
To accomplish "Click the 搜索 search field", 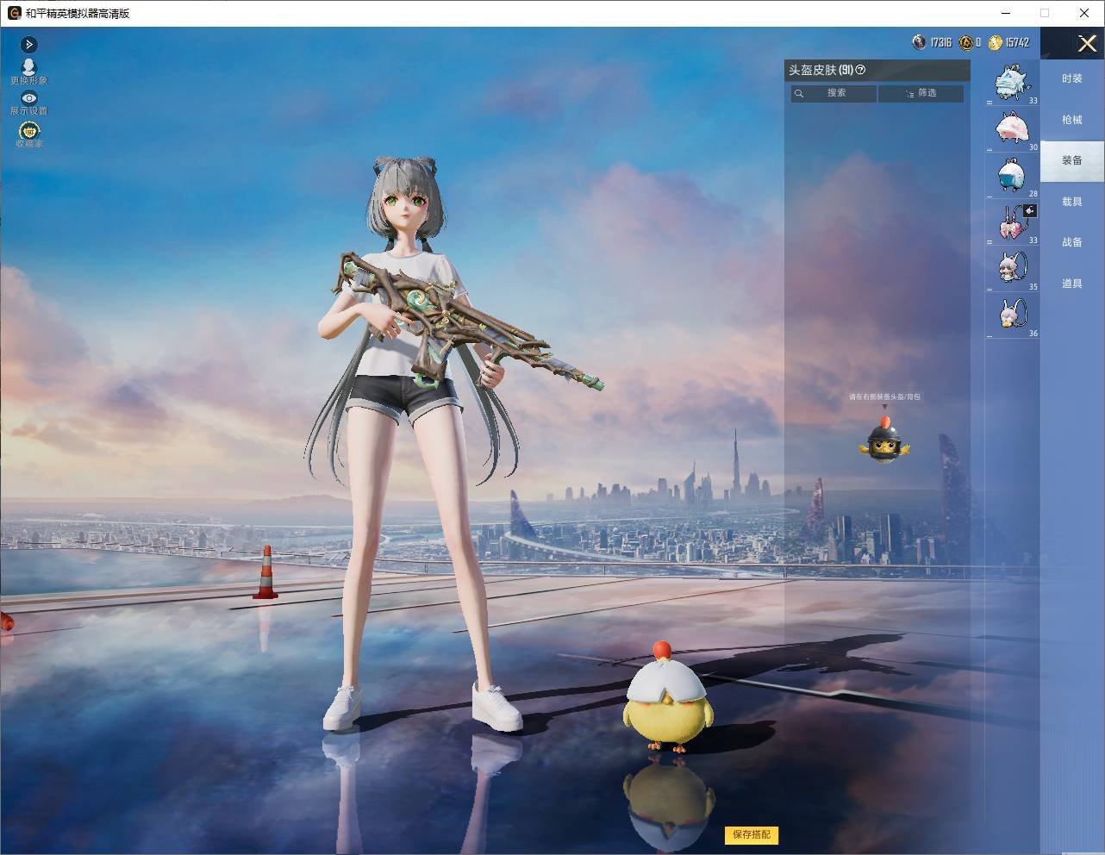I will [x=833, y=93].
